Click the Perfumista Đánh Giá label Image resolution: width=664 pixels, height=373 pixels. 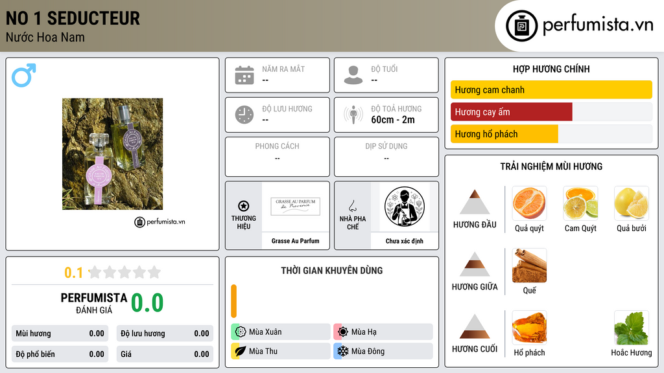(94, 303)
